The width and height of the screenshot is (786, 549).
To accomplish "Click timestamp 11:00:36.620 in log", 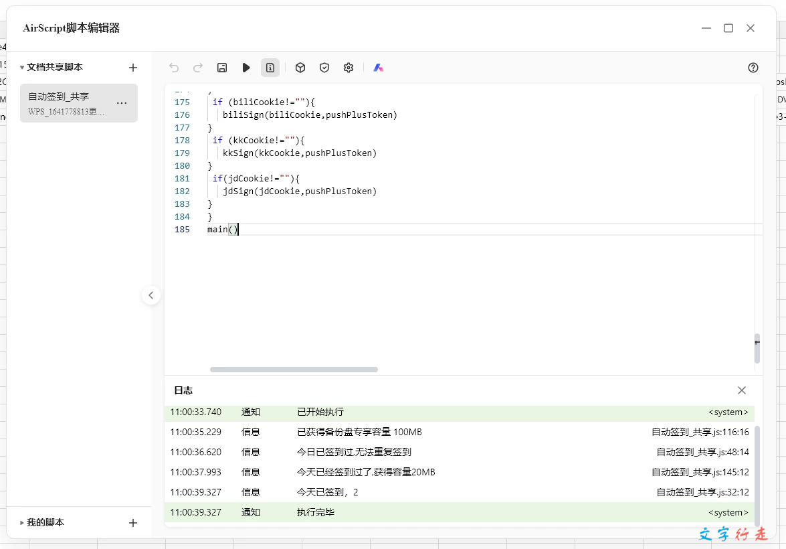I will point(195,452).
